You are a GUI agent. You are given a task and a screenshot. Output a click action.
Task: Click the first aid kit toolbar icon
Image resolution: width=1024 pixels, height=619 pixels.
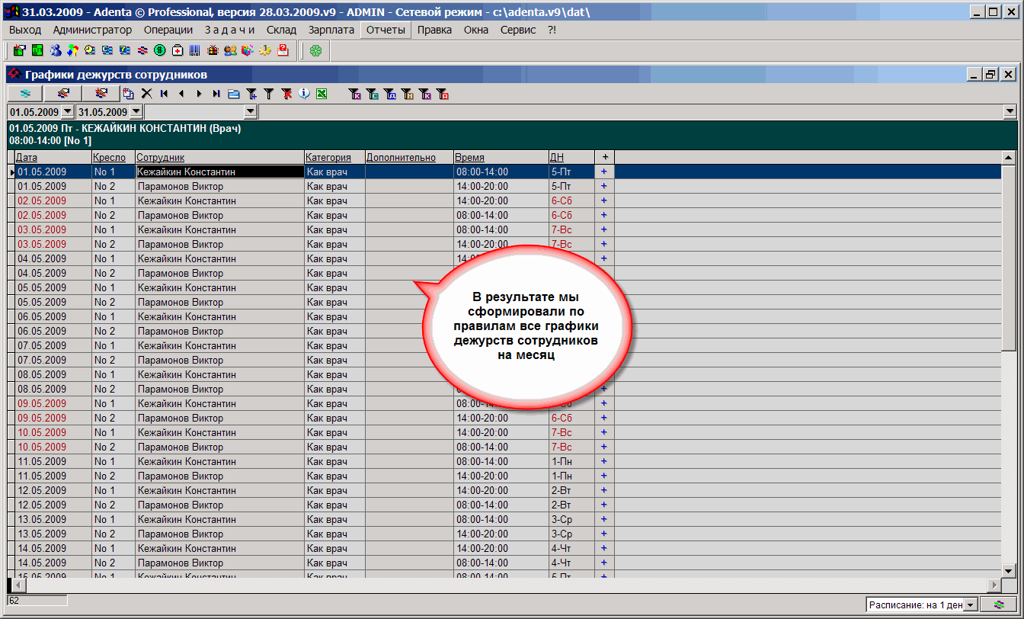click(178, 50)
